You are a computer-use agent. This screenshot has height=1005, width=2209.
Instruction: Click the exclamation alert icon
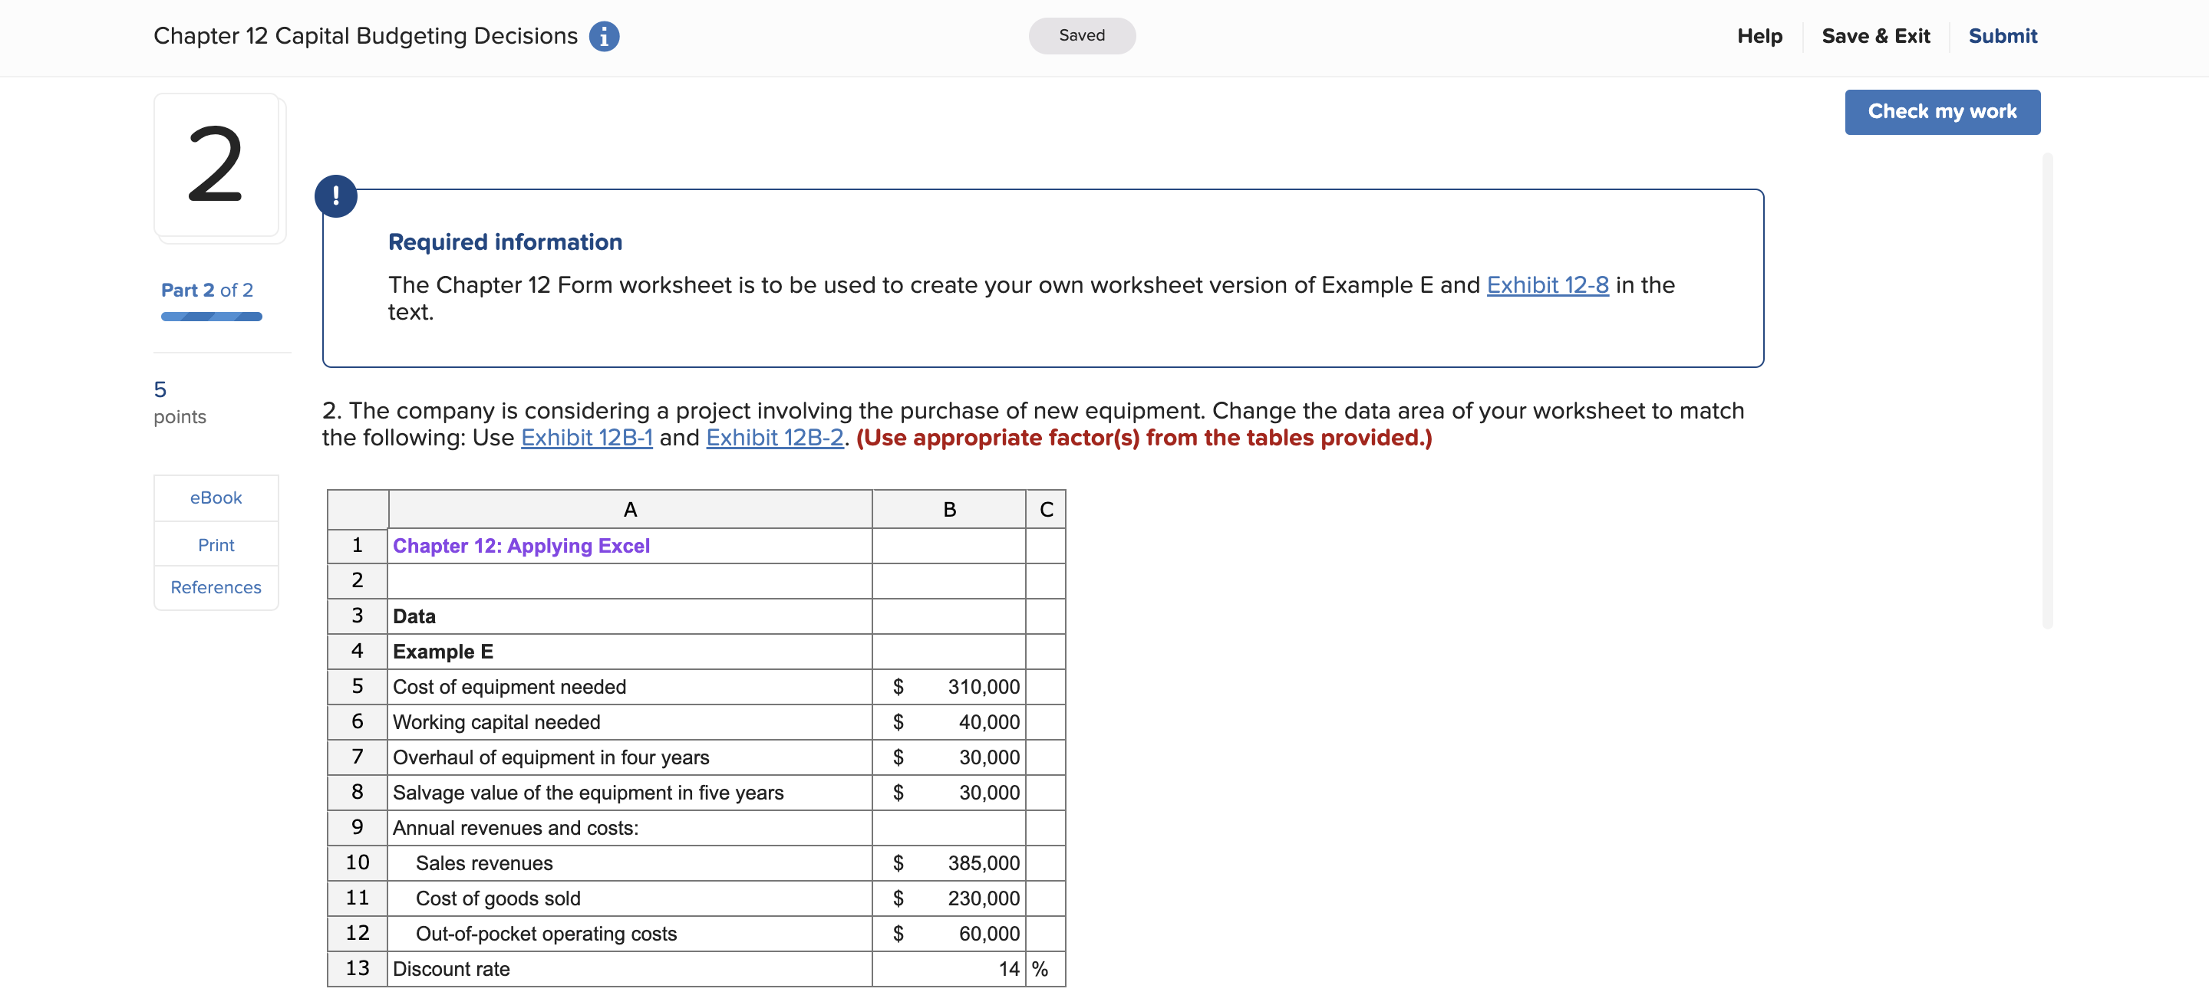click(x=335, y=196)
